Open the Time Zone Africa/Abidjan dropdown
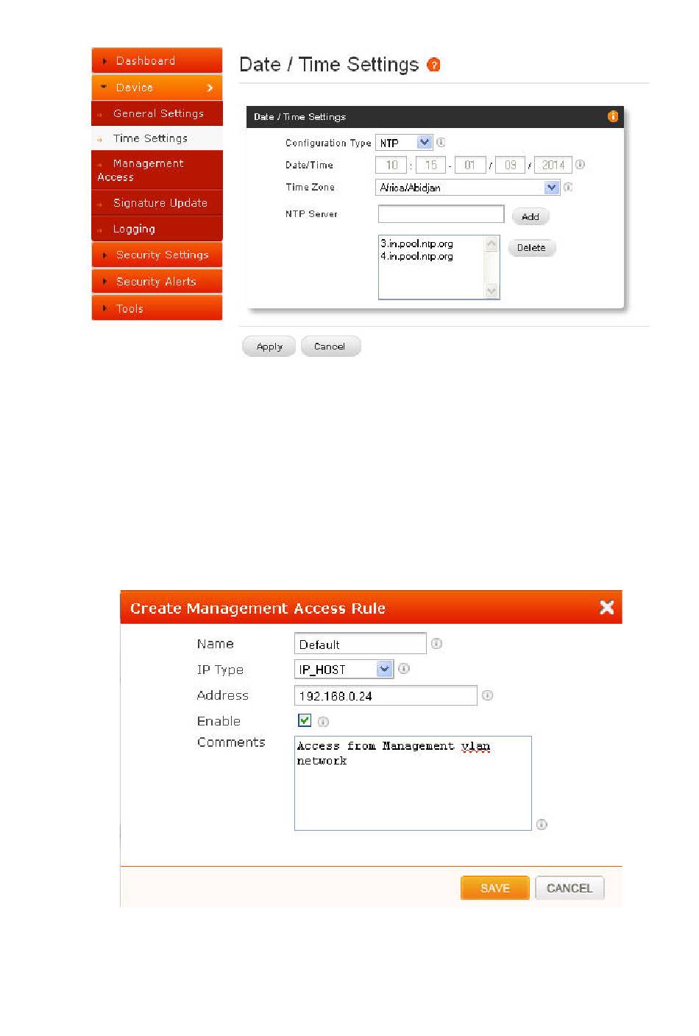Screen dimensions: 699x1036 (468, 188)
